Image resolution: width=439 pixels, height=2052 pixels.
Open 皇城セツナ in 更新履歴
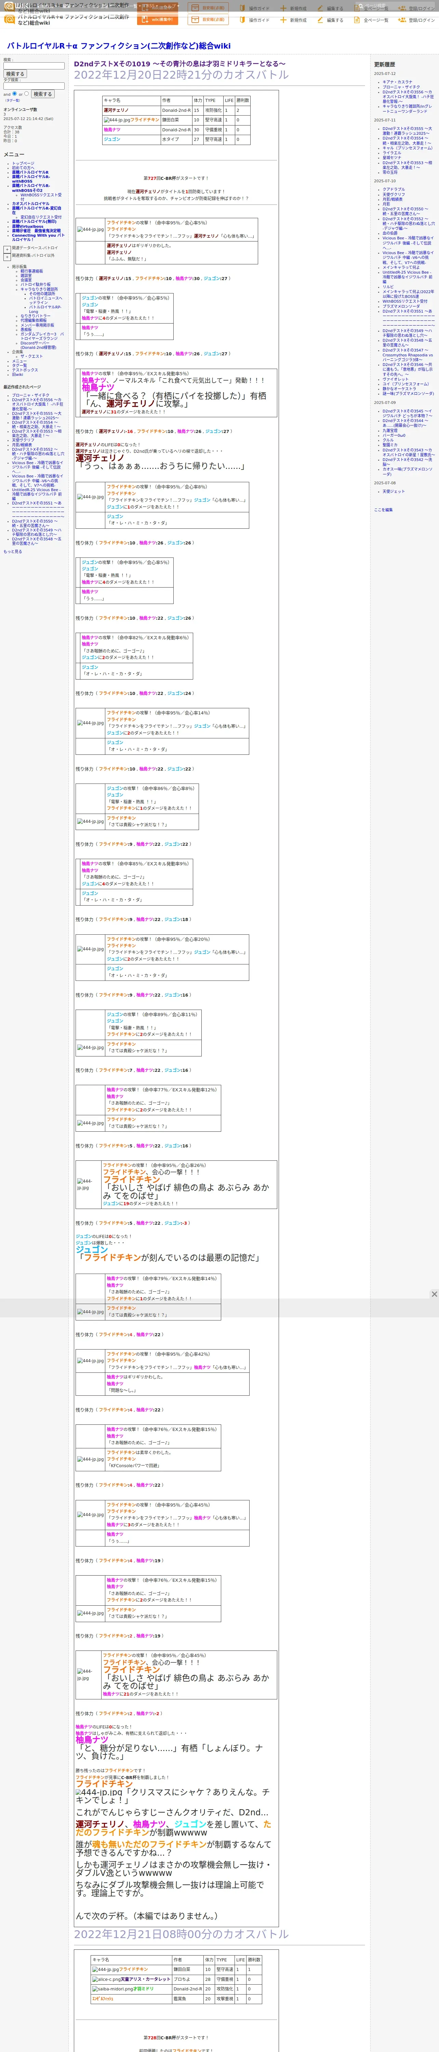(x=392, y=158)
